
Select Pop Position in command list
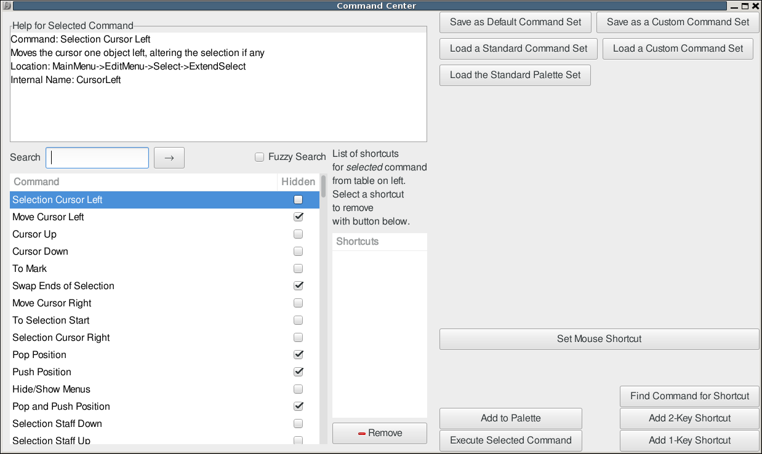pos(39,354)
